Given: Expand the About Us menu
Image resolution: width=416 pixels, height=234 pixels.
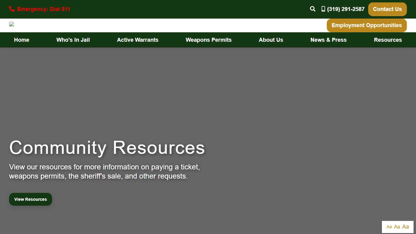Looking at the screenshot, I should pos(271,40).
